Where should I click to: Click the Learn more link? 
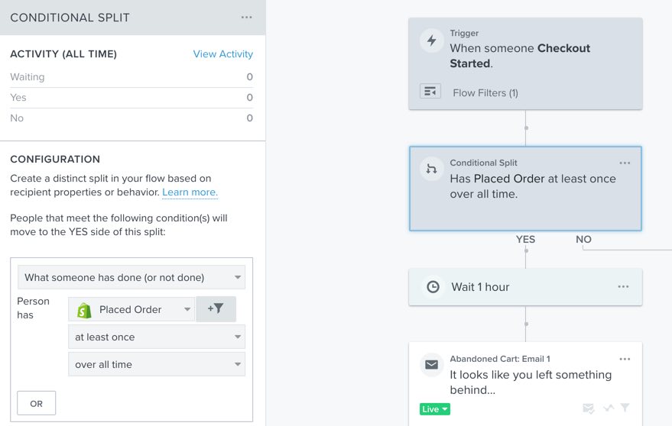click(x=190, y=192)
